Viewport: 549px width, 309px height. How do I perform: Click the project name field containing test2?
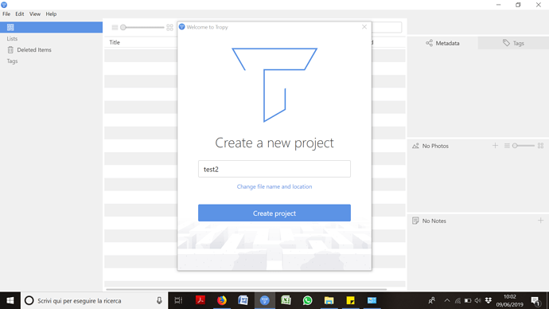pyautogui.click(x=274, y=169)
